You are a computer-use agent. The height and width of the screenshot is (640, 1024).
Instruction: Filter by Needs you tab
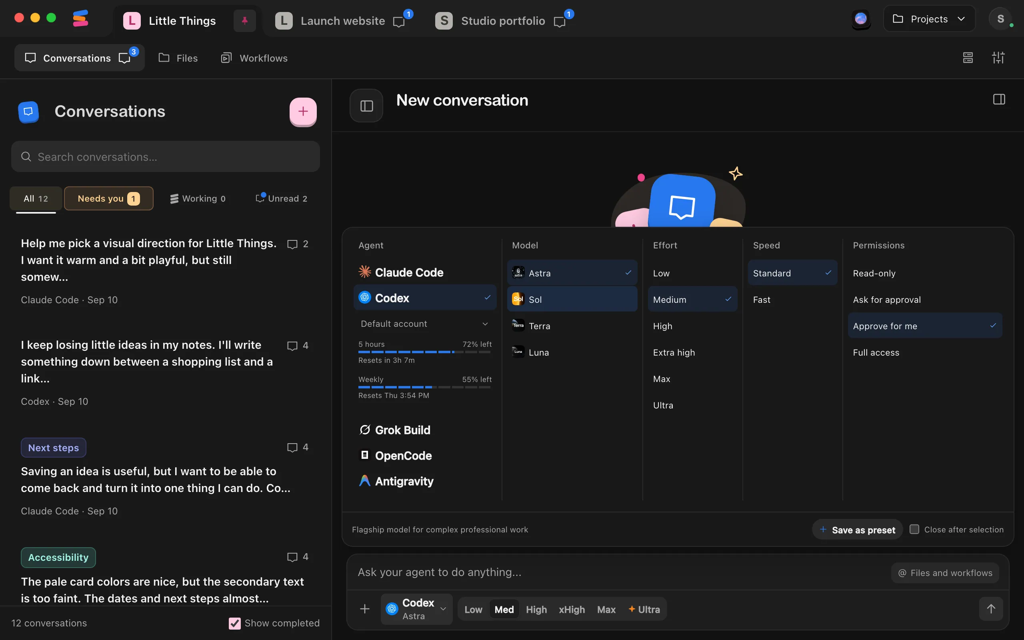pos(109,198)
